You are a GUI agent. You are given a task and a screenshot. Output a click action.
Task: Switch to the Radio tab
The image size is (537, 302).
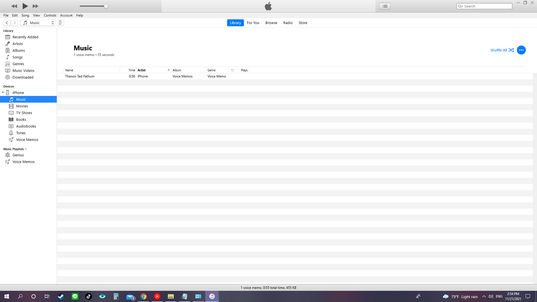[288, 23]
